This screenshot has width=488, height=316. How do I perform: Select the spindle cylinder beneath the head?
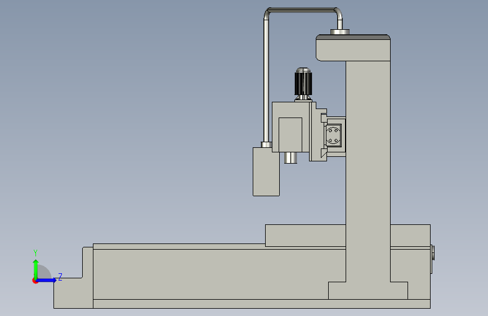tap(290, 157)
